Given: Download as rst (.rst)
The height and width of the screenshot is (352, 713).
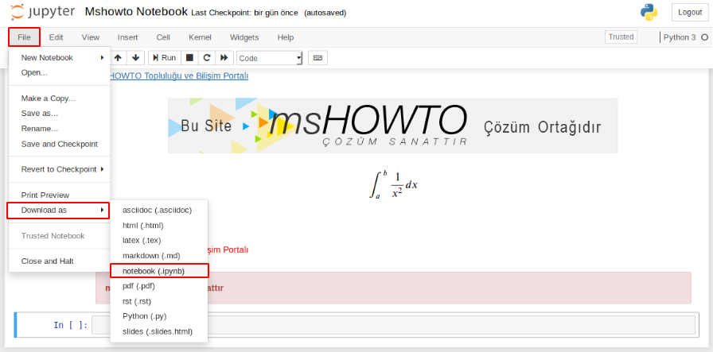Looking at the screenshot, I should pos(159,301).
